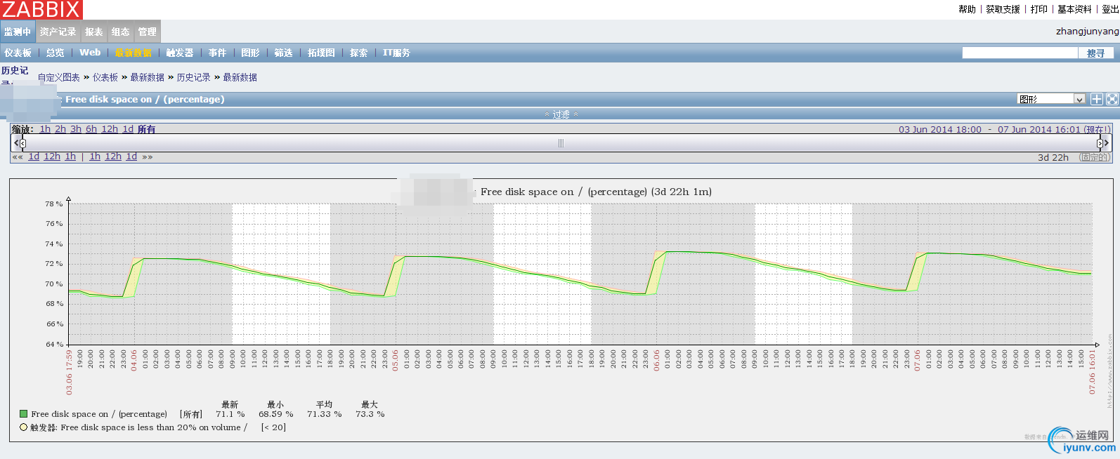Toggle fullscreen mode icon
Screen dimensions: 1120x459
pos(1112,99)
